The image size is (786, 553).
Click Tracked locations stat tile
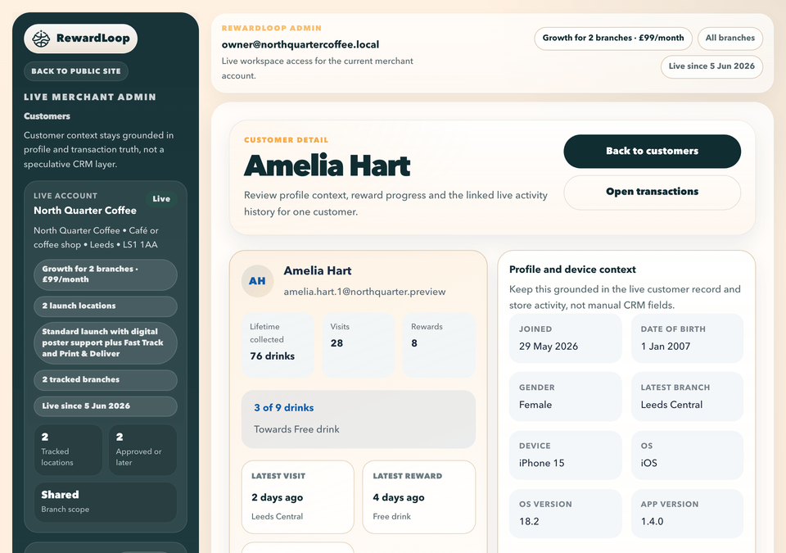tap(68, 450)
